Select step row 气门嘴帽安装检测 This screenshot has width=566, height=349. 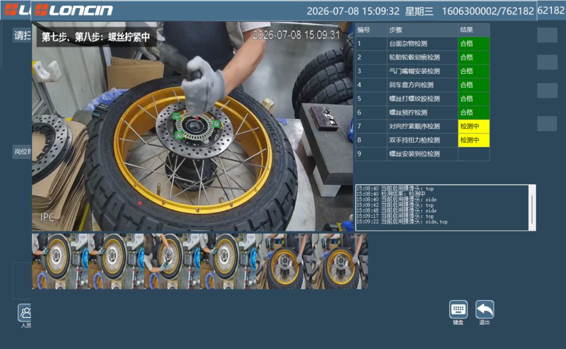click(x=422, y=71)
